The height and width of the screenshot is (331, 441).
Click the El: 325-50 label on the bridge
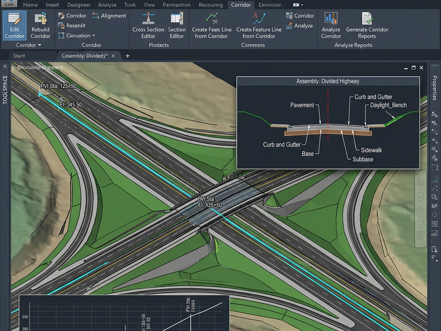coord(210,205)
